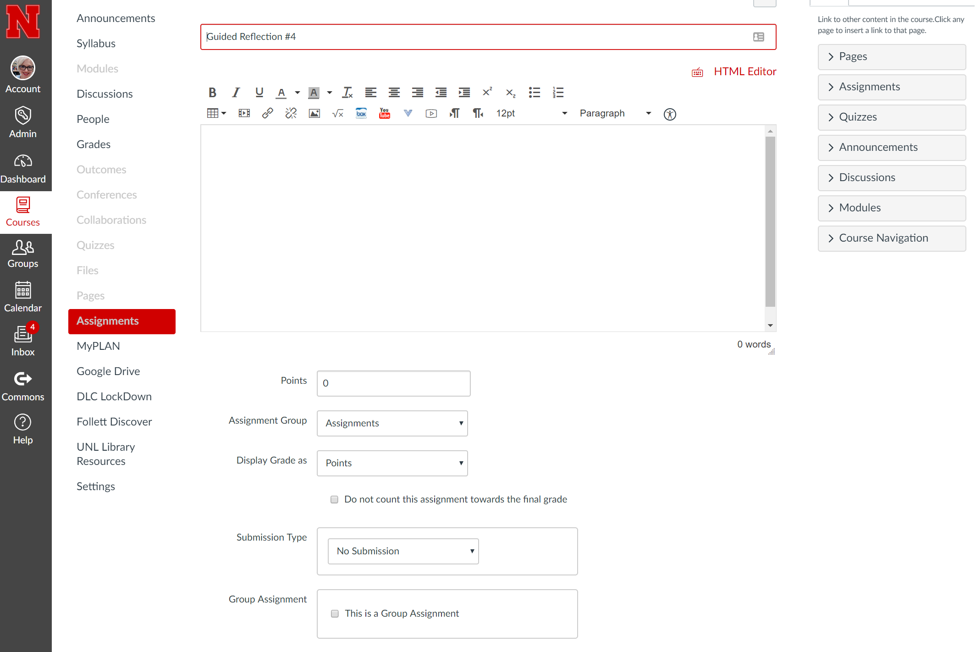Screen dimensions: 976x652
Task: Expand the Quizzes section in sidebar
Action: click(891, 117)
